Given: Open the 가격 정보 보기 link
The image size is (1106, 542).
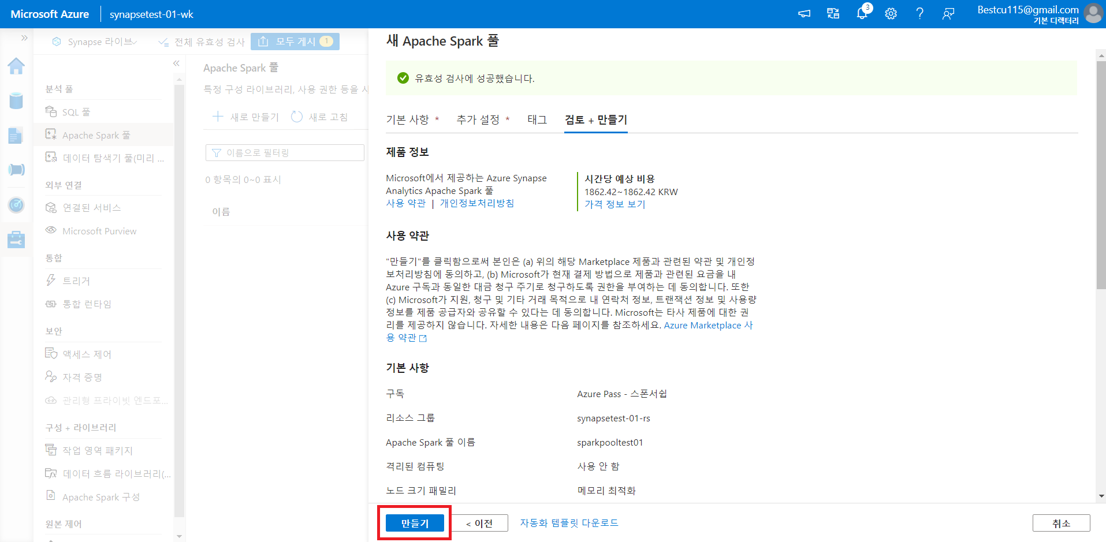Looking at the screenshot, I should point(615,204).
